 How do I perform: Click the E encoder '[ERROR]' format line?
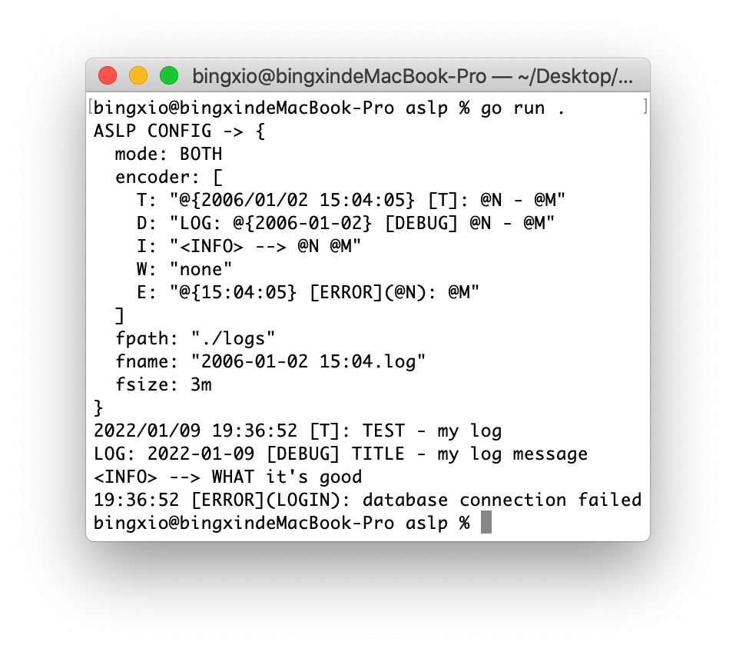308,292
